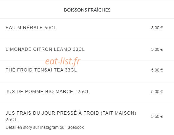Click the word Instagram in the description
Screen dimensions: 174x135
tap(49, 128)
